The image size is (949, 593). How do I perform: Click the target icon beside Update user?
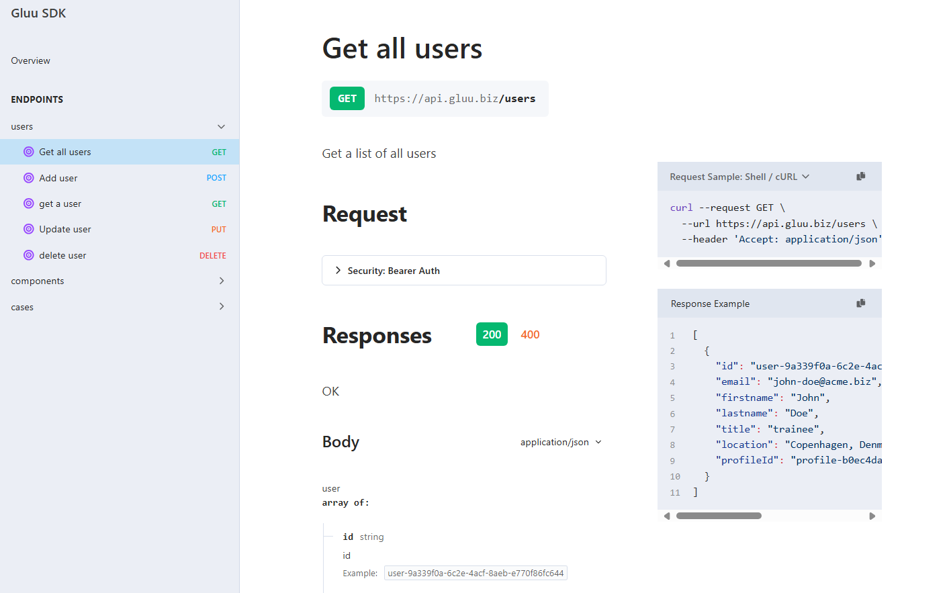[29, 229]
